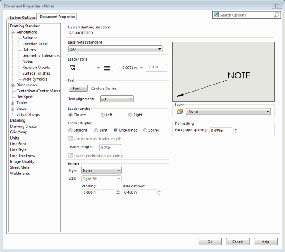Click the Cancel button
The width and height of the screenshot is (285, 252).
[x=238, y=242]
